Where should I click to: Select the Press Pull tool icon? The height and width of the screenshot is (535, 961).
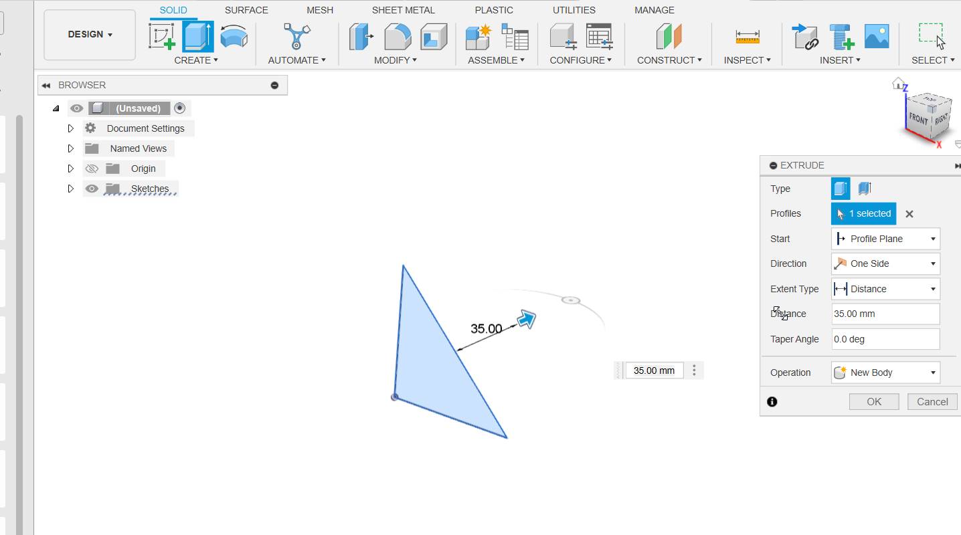[361, 37]
